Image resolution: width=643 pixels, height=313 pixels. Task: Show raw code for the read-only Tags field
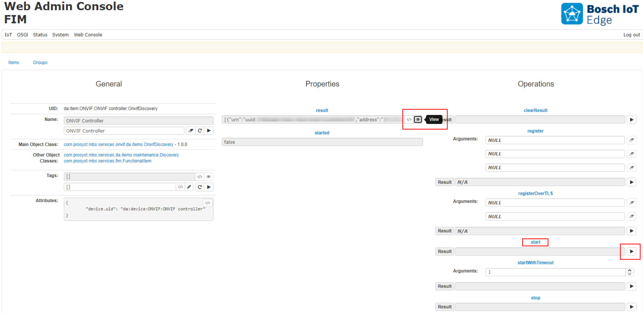coord(200,177)
